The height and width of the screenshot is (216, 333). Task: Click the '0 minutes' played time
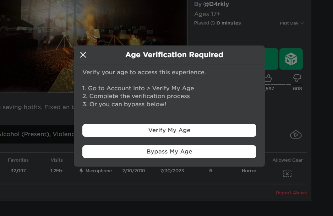point(229,23)
